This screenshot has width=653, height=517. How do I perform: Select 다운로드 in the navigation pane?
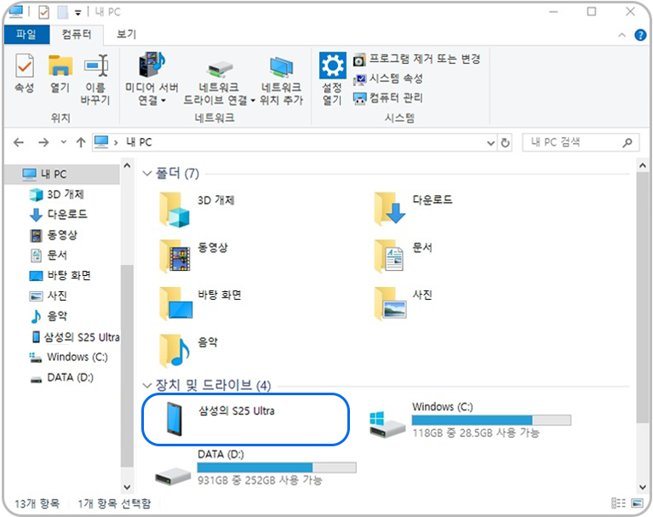[59, 215]
